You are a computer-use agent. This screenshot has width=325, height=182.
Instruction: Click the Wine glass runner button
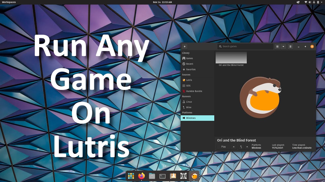(241, 147)
